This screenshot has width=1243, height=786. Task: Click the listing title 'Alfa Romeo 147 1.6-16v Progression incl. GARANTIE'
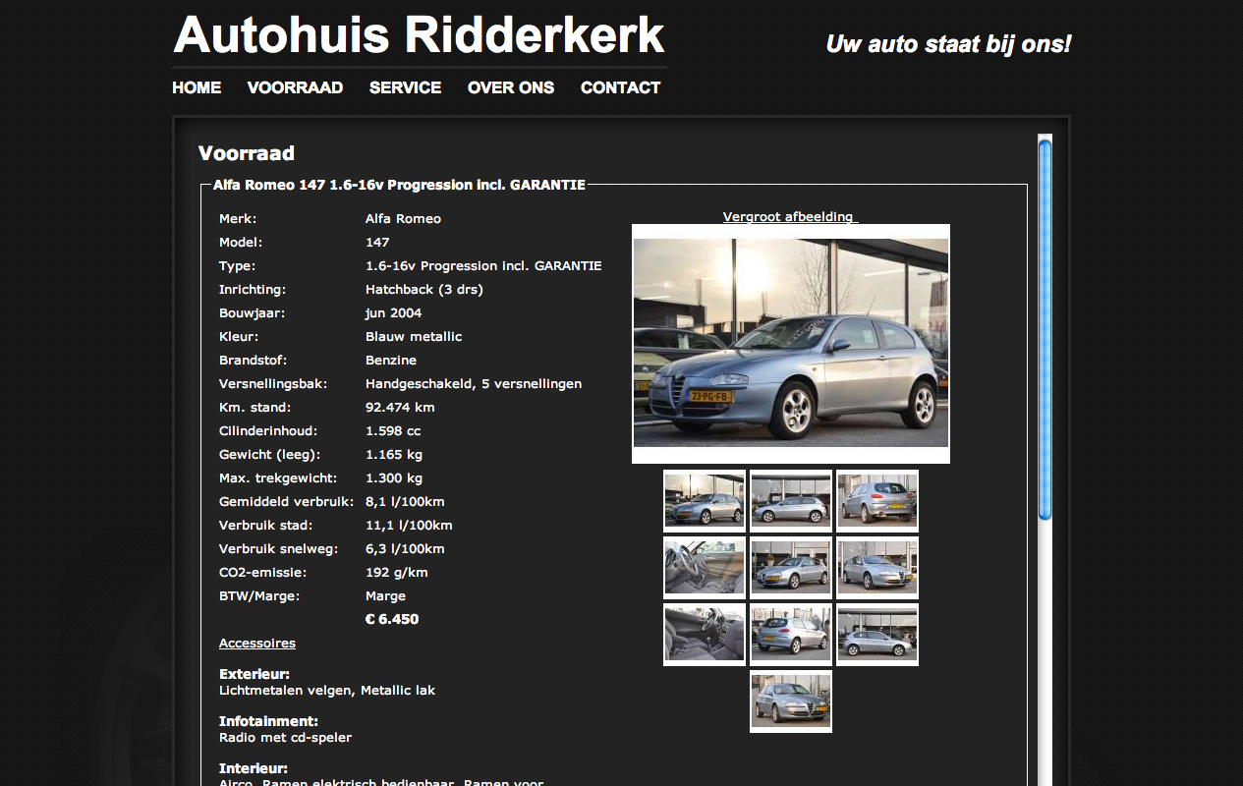pos(399,185)
